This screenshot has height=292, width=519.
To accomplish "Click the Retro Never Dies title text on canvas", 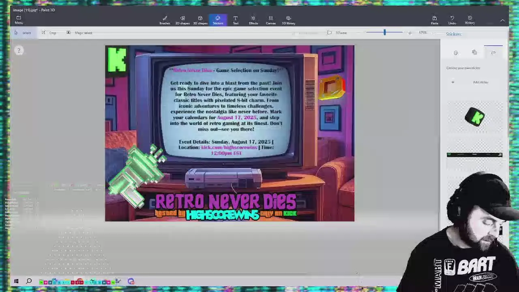I will click(x=225, y=202).
